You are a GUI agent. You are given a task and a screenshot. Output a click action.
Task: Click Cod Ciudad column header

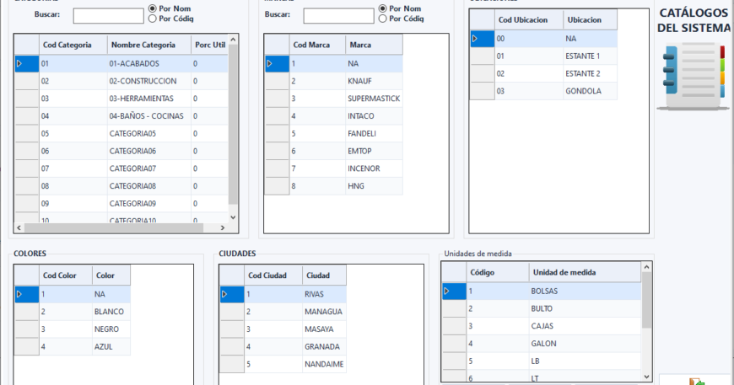pyautogui.click(x=273, y=275)
